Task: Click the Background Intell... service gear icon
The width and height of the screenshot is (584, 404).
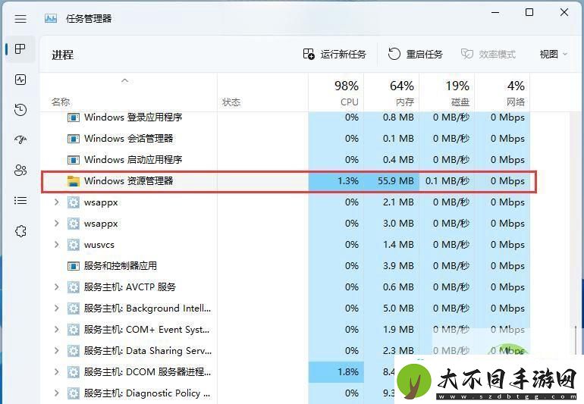Action: (74, 308)
